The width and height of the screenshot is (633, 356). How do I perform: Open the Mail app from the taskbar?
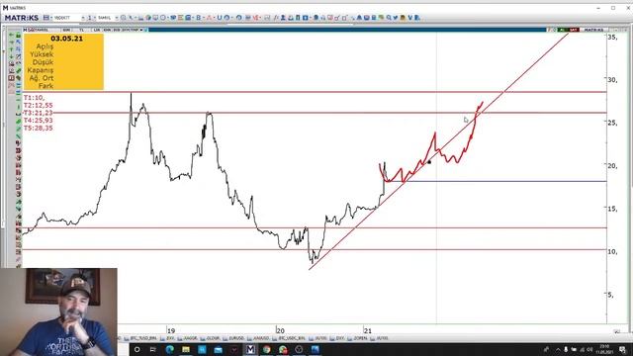point(218,349)
